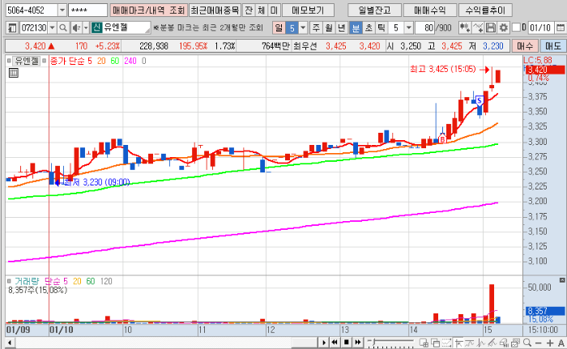Click the speaker sound alert icon
The width and height of the screenshot is (567, 349).
(x=76, y=28)
